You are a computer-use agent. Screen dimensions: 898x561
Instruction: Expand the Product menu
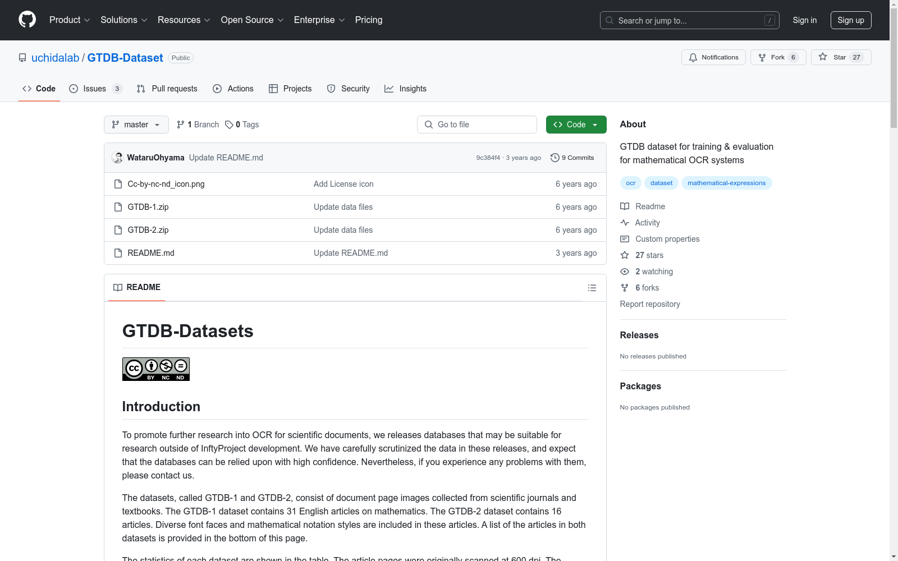[x=70, y=20]
